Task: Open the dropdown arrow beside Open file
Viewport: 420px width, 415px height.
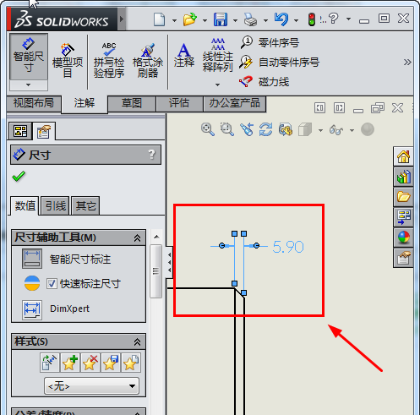Action: tap(205, 20)
